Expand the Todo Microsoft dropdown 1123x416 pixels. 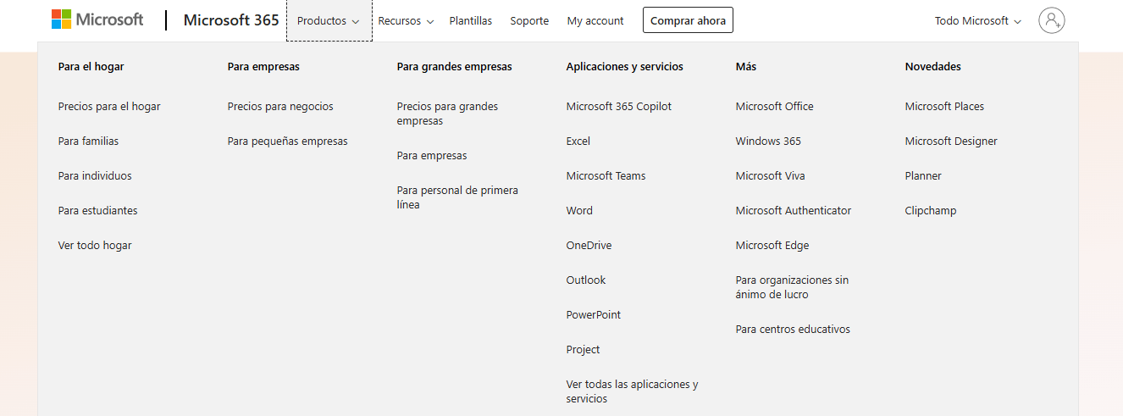[977, 21]
